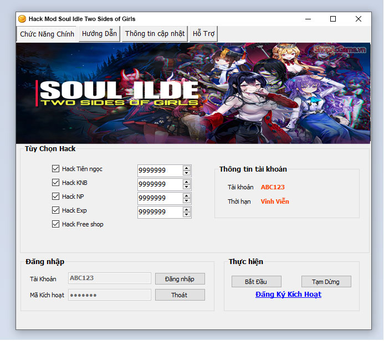Click the Mã Kích hoạt password field

pyautogui.click(x=110, y=294)
